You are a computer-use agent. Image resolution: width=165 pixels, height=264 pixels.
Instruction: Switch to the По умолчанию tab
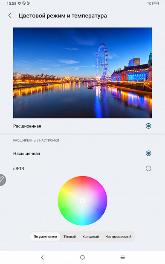pos(45,237)
